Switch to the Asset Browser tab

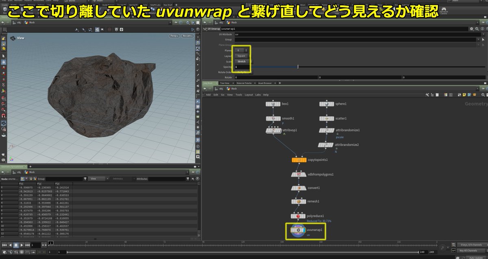[x=265, y=83]
